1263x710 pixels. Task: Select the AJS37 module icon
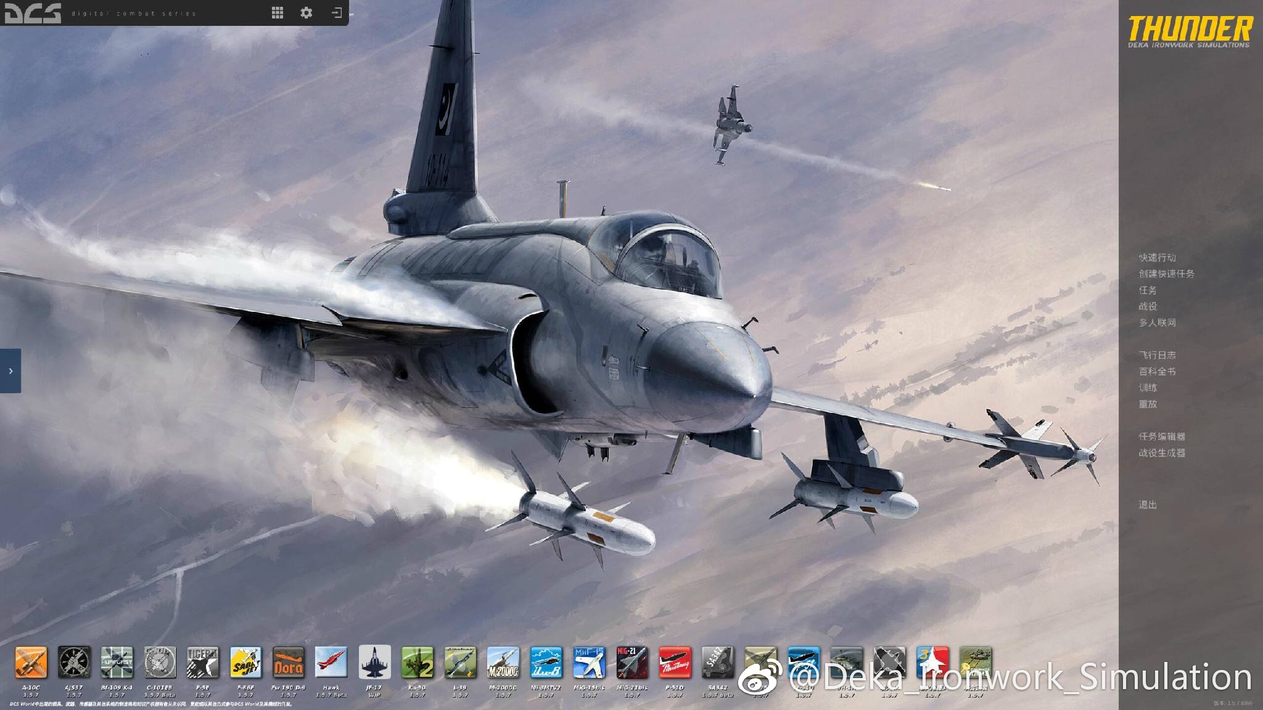click(x=74, y=663)
